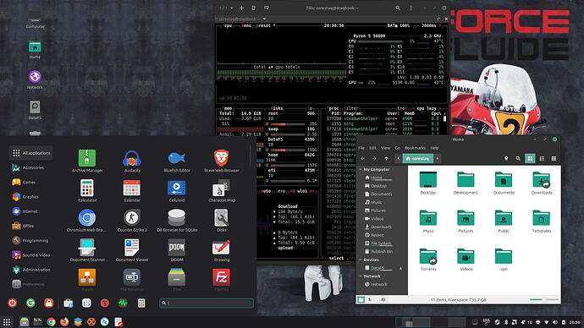Open DB Browser for SQLite
Viewport: 584px width, 328px height.
[177, 221]
